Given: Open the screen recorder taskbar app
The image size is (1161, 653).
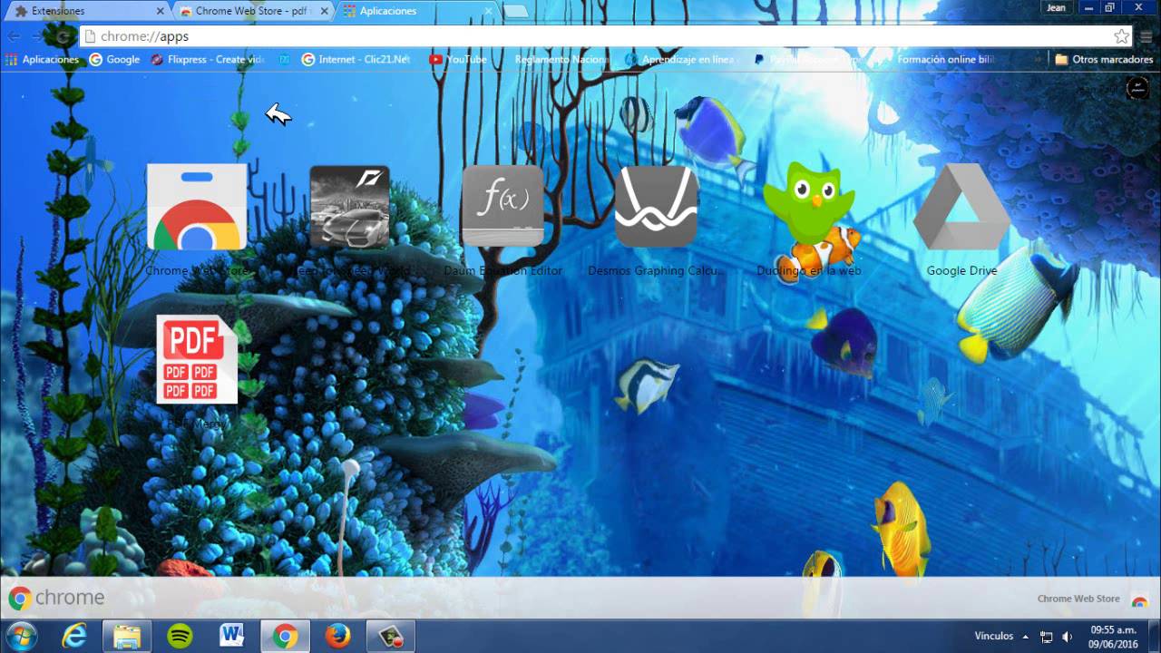Looking at the screenshot, I should (x=390, y=636).
